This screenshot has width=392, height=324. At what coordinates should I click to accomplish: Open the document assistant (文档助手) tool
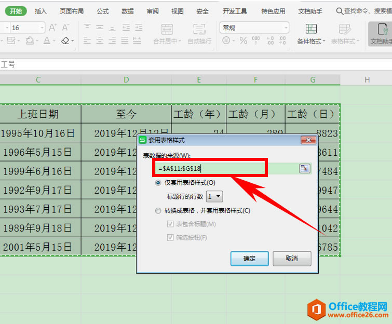pyautogui.click(x=381, y=34)
